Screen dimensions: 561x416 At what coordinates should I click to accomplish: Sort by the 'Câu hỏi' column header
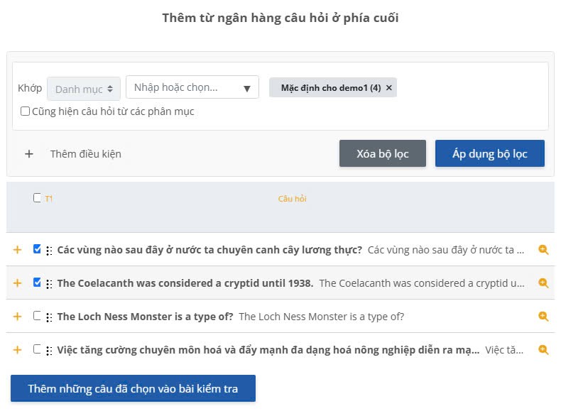pos(293,199)
